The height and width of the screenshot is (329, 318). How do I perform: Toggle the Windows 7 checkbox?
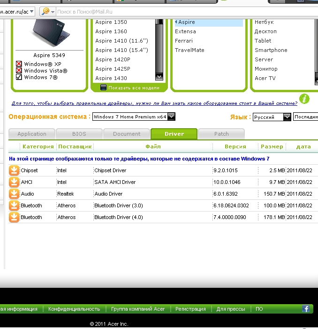click(x=19, y=77)
